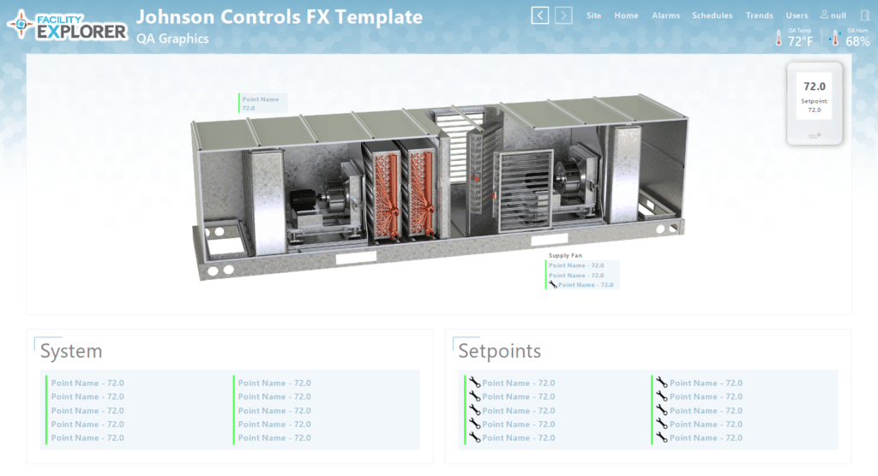Screen dimensions: 878x476
Task: Click first wrench icon in Setpoints right column
Action: point(662,383)
